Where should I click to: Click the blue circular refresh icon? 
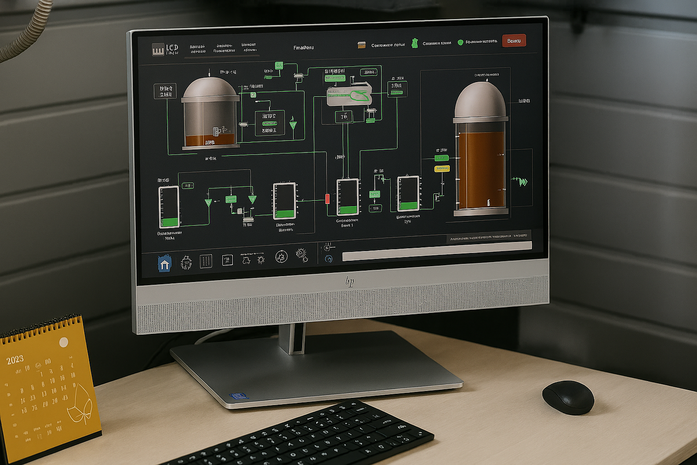[329, 259]
